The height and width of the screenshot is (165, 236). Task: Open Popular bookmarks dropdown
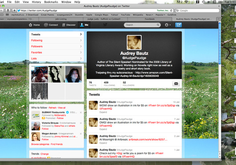pyautogui.click(x=160, y=15)
